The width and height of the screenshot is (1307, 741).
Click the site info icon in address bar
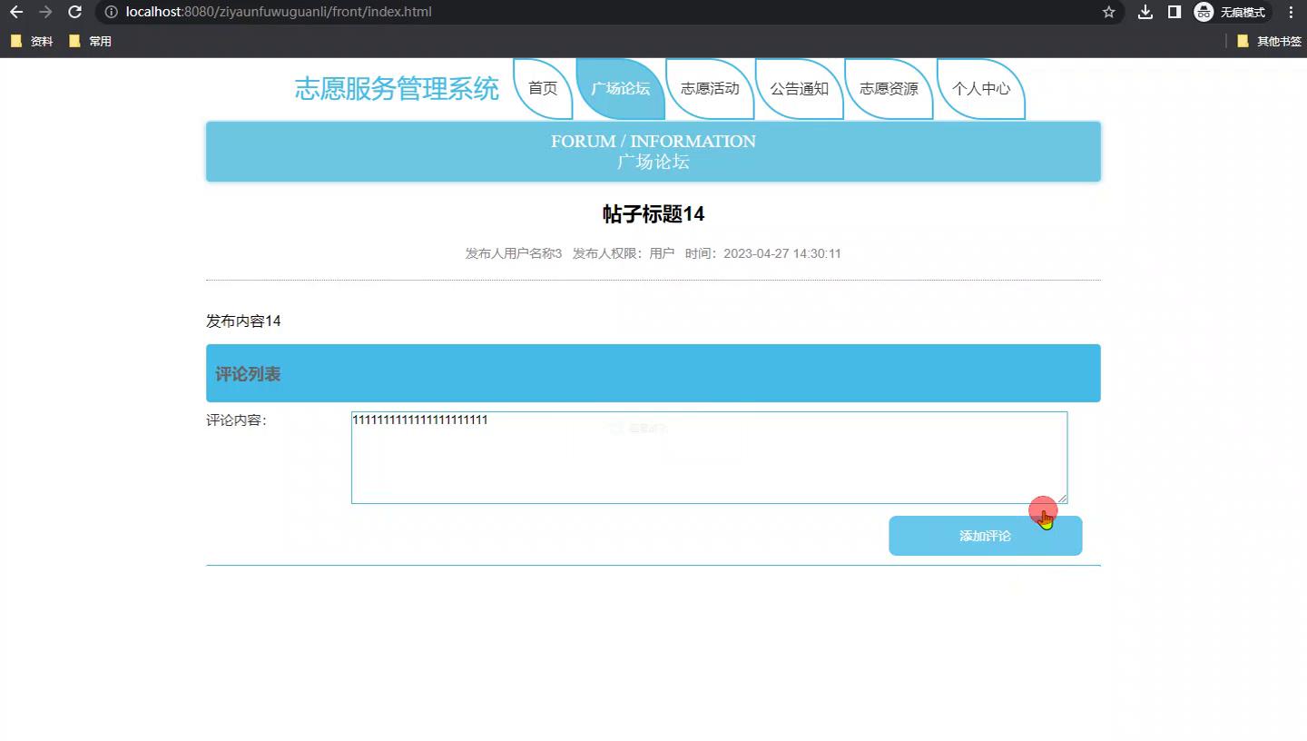coord(111,12)
